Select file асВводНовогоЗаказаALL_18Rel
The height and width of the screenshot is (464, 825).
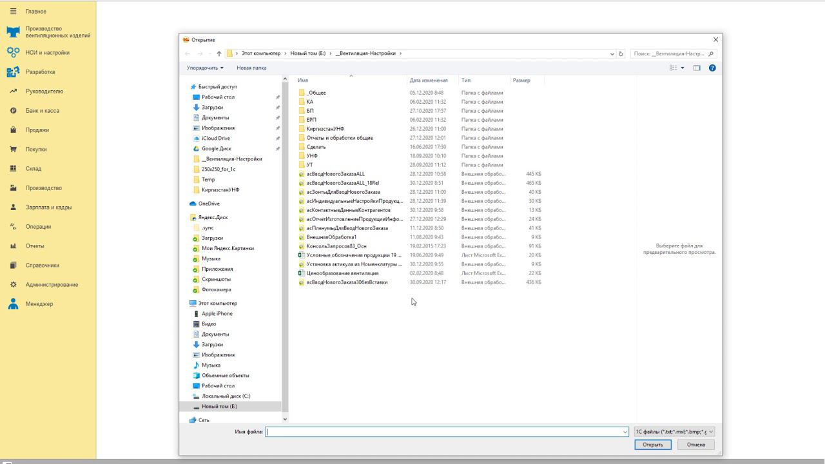343,183
